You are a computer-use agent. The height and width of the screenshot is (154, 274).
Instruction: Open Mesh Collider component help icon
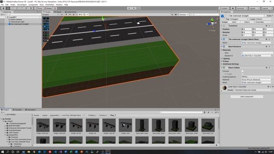click(x=266, y=68)
